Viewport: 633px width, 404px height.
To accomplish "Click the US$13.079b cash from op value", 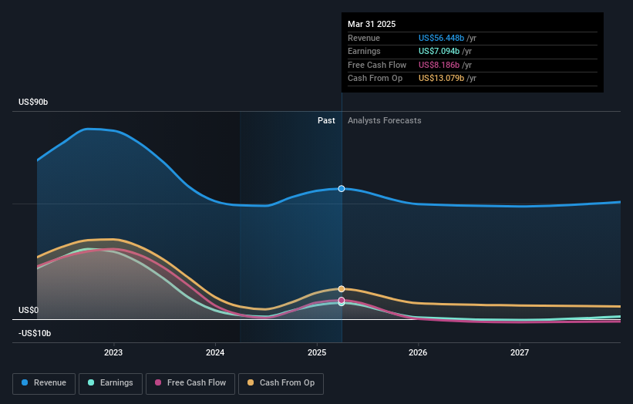I will point(441,79).
